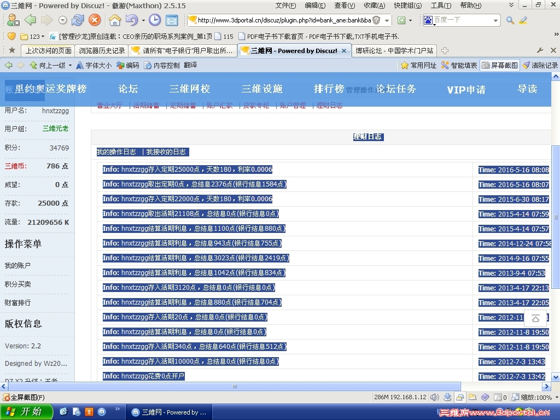Open the VIP申请 navigation link
The image size is (560, 420).
[466, 90]
